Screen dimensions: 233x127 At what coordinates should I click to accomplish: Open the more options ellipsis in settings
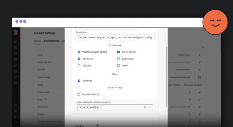click(x=203, y=48)
